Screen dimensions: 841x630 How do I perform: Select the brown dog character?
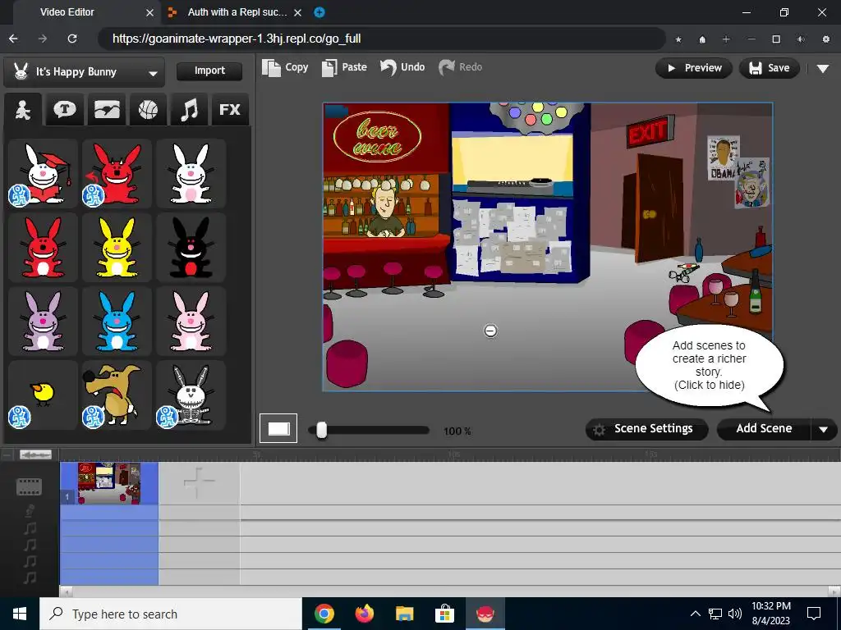tap(117, 395)
